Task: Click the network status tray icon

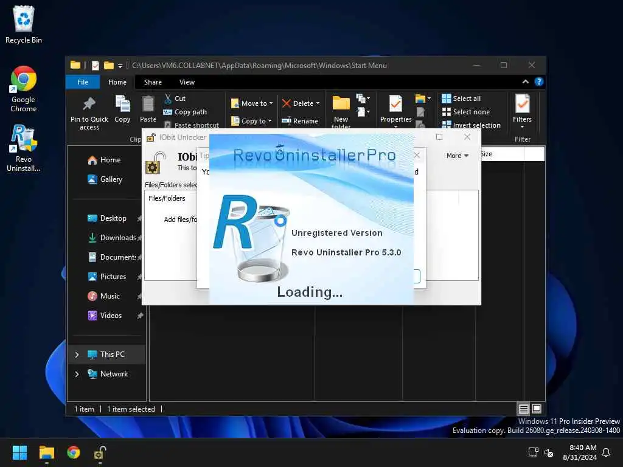Action: coord(533,452)
